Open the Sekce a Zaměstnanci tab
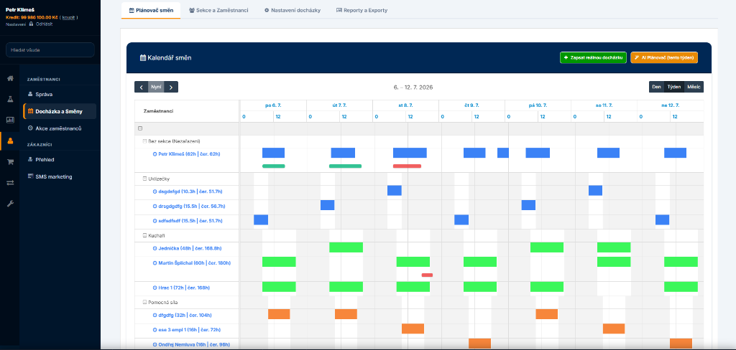This screenshot has width=736, height=350. (x=218, y=10)
